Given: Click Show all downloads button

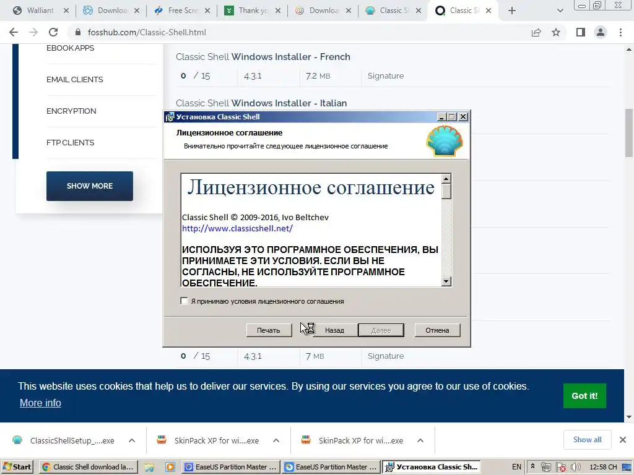Looking at the screenshot, I should (587, 440).
